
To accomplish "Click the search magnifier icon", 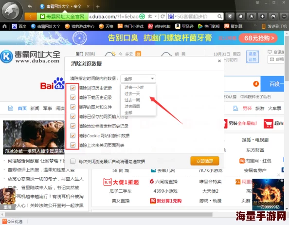I will 219,17.
